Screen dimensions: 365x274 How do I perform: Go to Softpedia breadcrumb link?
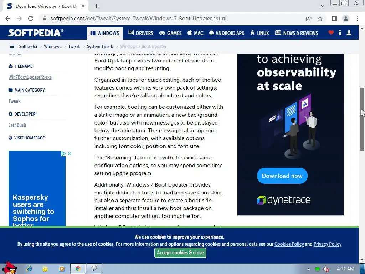[28, 47]
